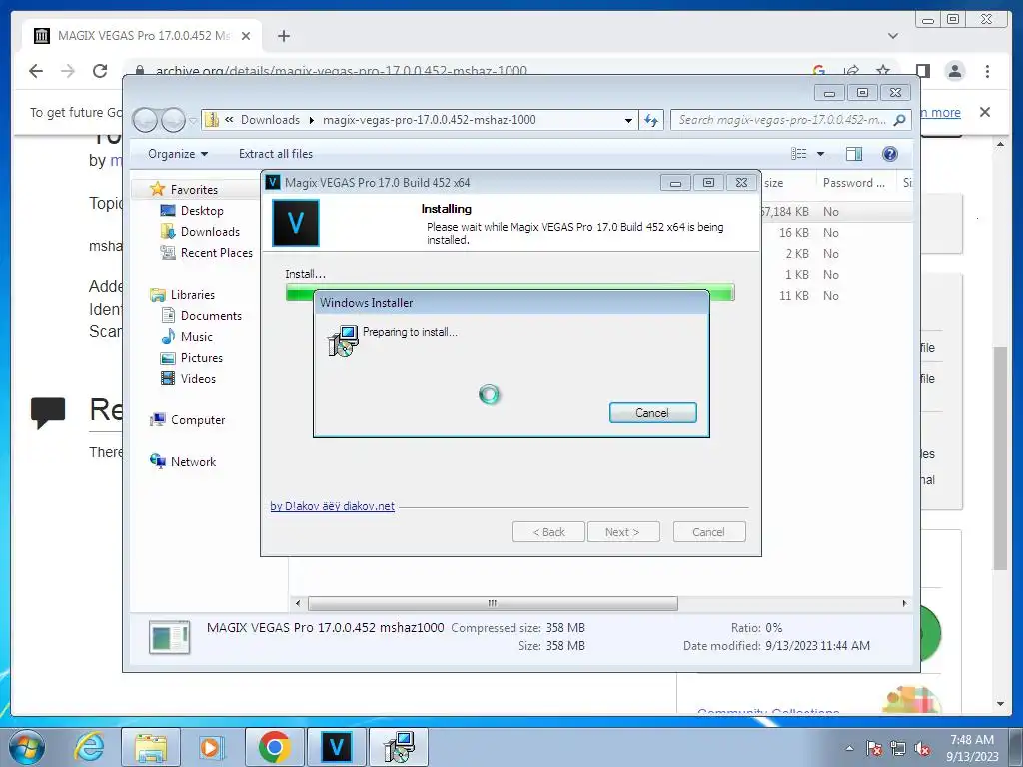Viewport: 1023px width, 767px height.
Task: Select Music library in sidebar
Action: pos(196,337)
